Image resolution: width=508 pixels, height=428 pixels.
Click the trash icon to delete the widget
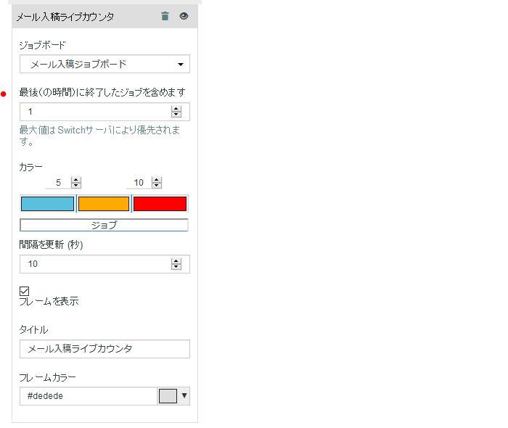point(165,16)
